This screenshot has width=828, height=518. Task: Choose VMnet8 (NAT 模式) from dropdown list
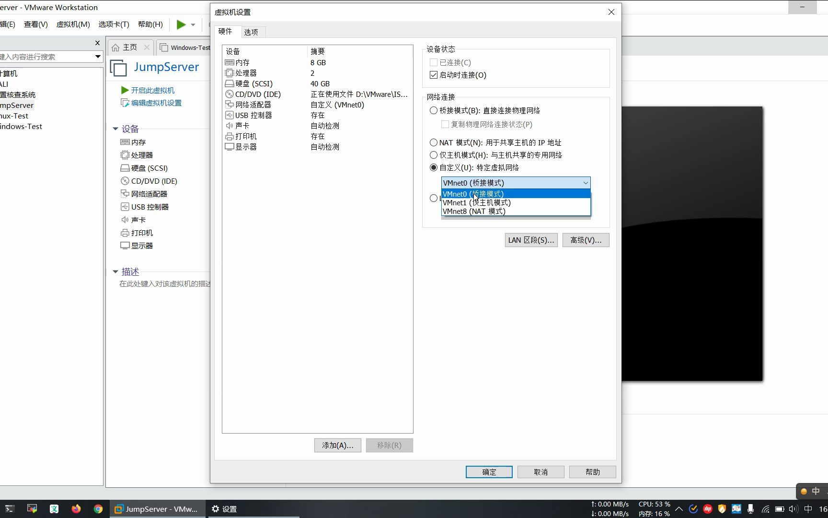click(x=516, y=211)
